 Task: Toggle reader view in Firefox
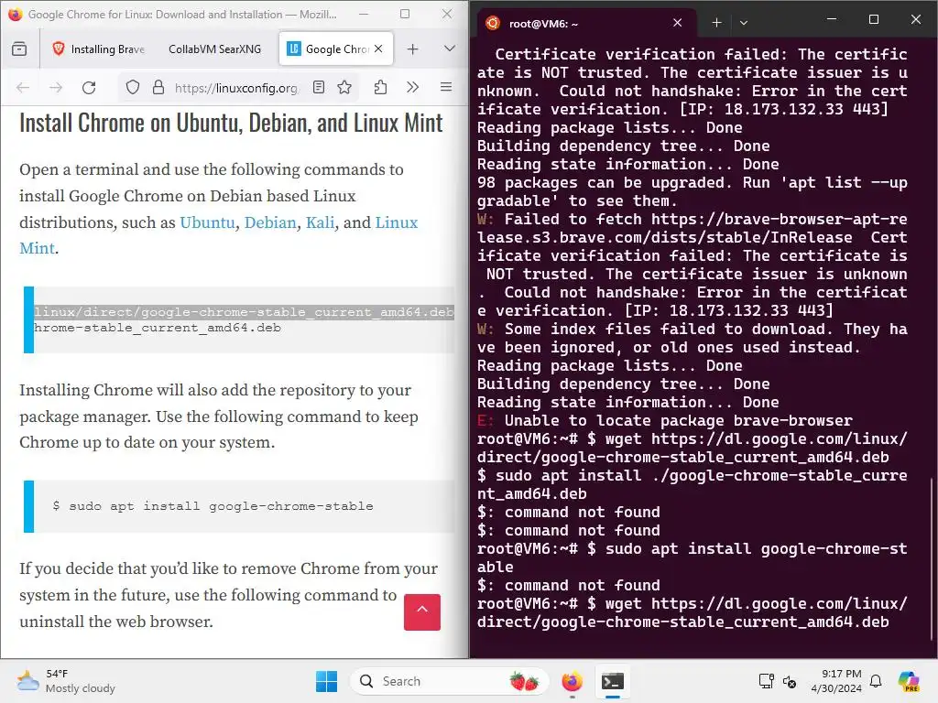pos(319,88)
